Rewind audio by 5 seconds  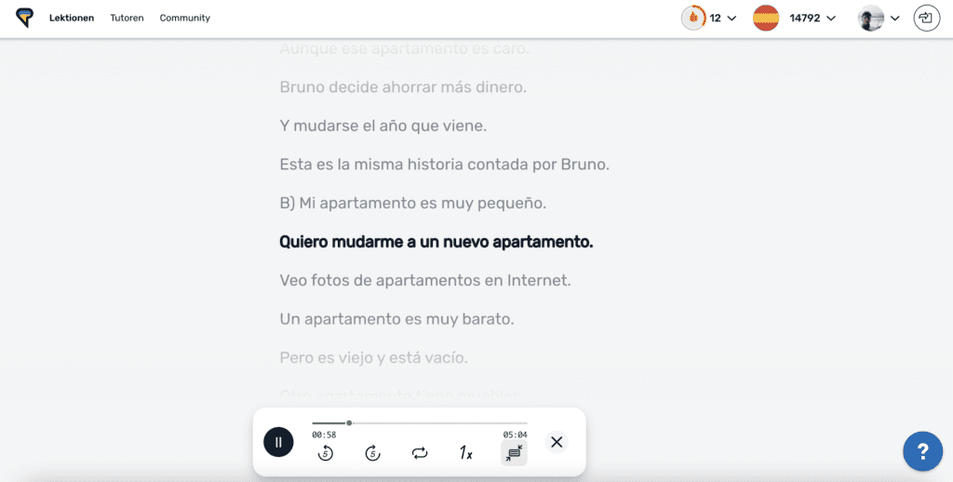pyautogui.click(x=325, y=453)
